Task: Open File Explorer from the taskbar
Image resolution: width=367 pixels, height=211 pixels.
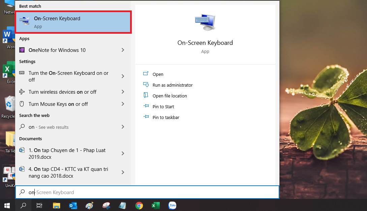Action: [56, 205]
